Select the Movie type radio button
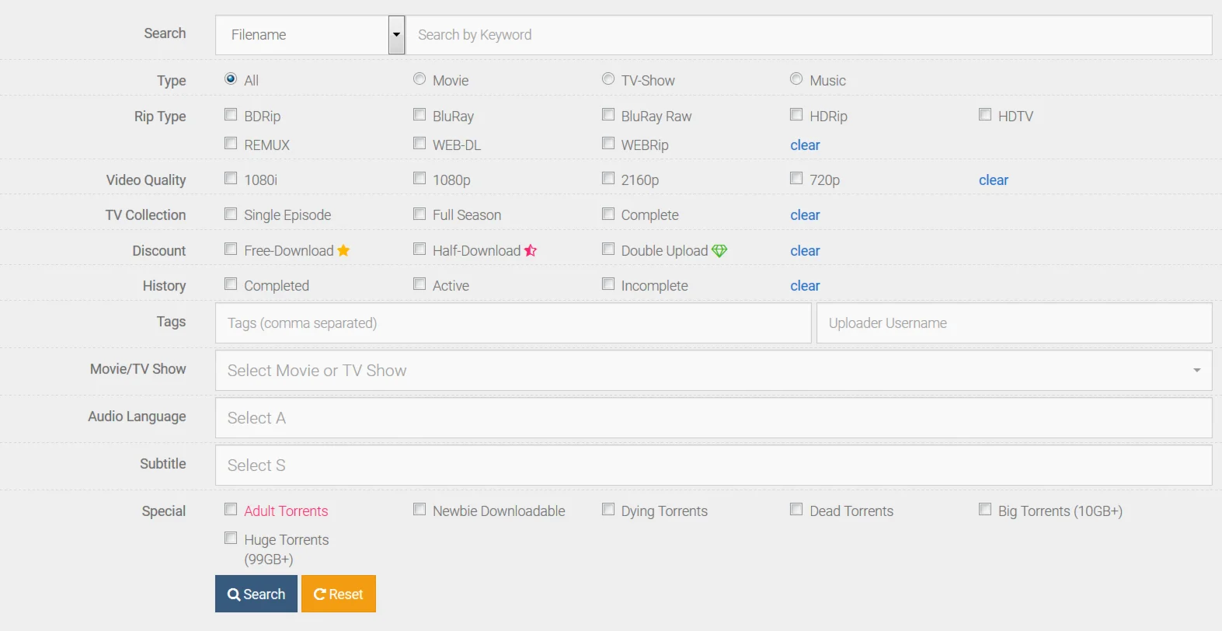Viewport: 1222px width, 631px height. (x=420, y=79)
